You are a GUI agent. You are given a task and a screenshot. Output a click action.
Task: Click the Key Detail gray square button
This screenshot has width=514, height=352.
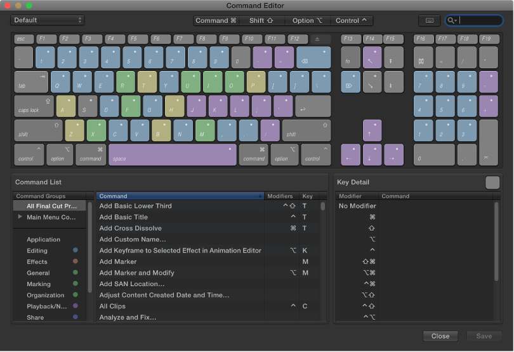coord(492,182)
